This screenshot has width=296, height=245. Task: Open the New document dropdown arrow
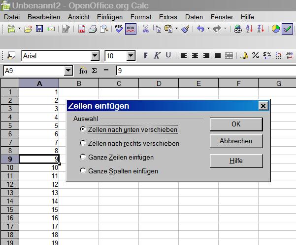click(19, 29)
